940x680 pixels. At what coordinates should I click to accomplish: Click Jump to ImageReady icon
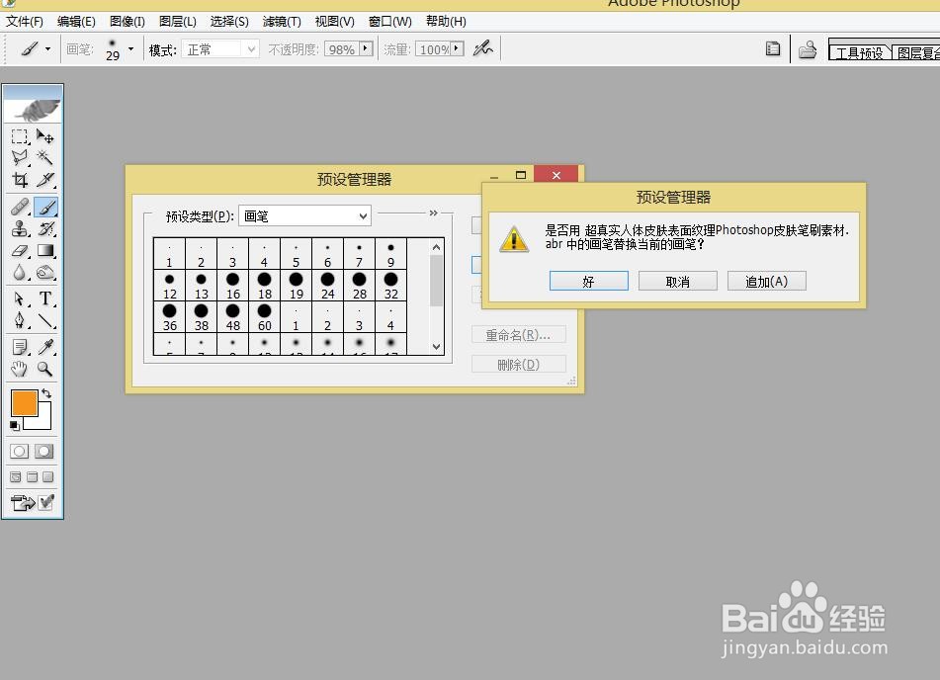(24, 502)
